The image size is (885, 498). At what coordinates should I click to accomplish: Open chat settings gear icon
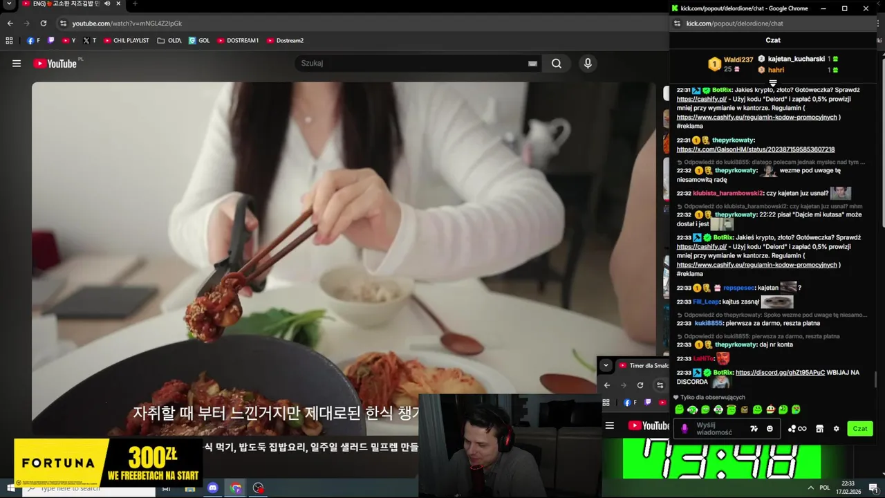(x=836, y=429)
